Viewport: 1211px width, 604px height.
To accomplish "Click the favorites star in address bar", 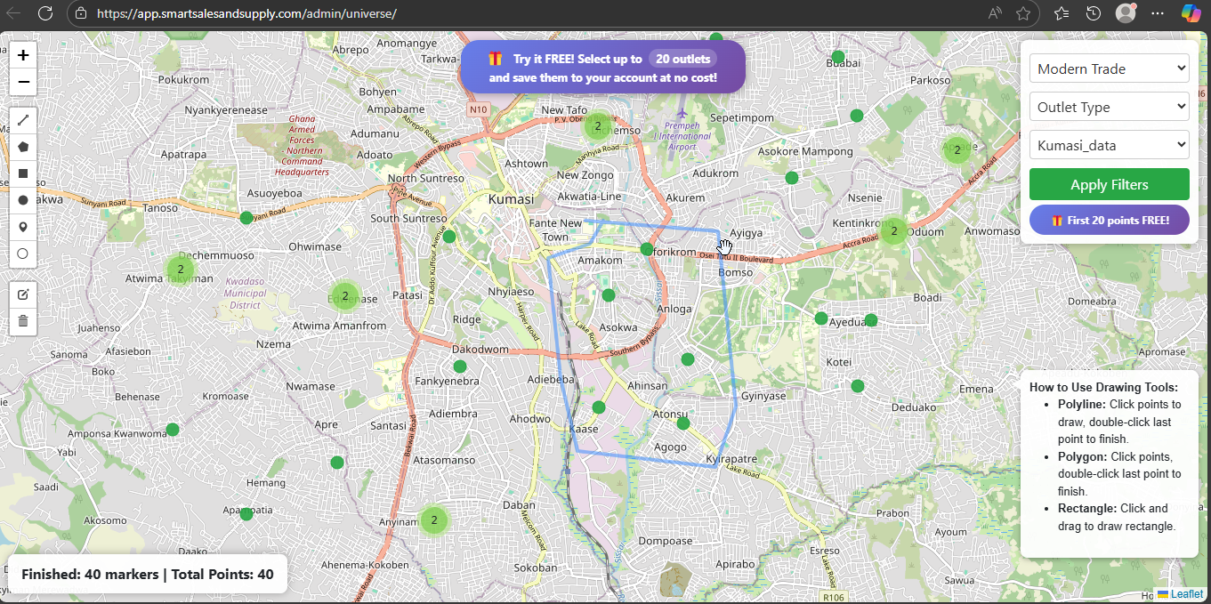I will [x=1024, y=14].
